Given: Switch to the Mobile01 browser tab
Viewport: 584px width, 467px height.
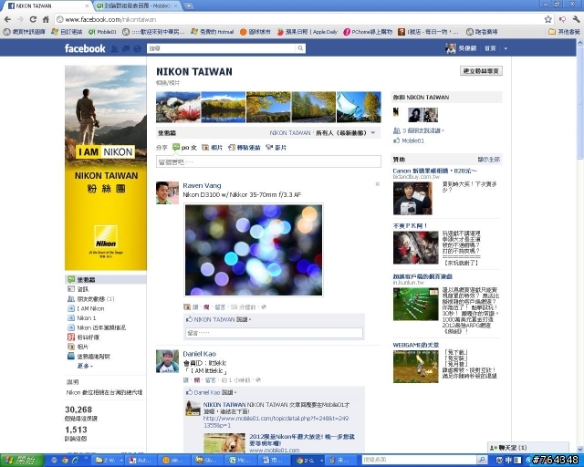Looking at the screenshot, I should pos(138,6).
